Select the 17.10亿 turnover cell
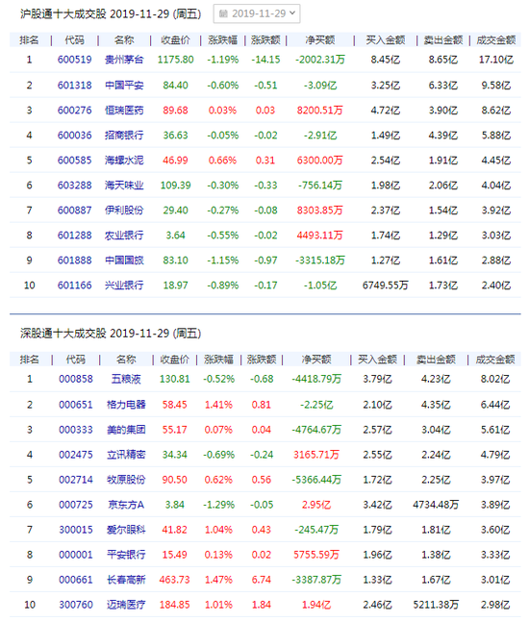Viewport: 529px width, 621px height. point(496,60)
